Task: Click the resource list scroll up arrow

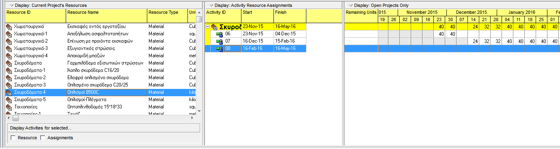Action: 199,12
